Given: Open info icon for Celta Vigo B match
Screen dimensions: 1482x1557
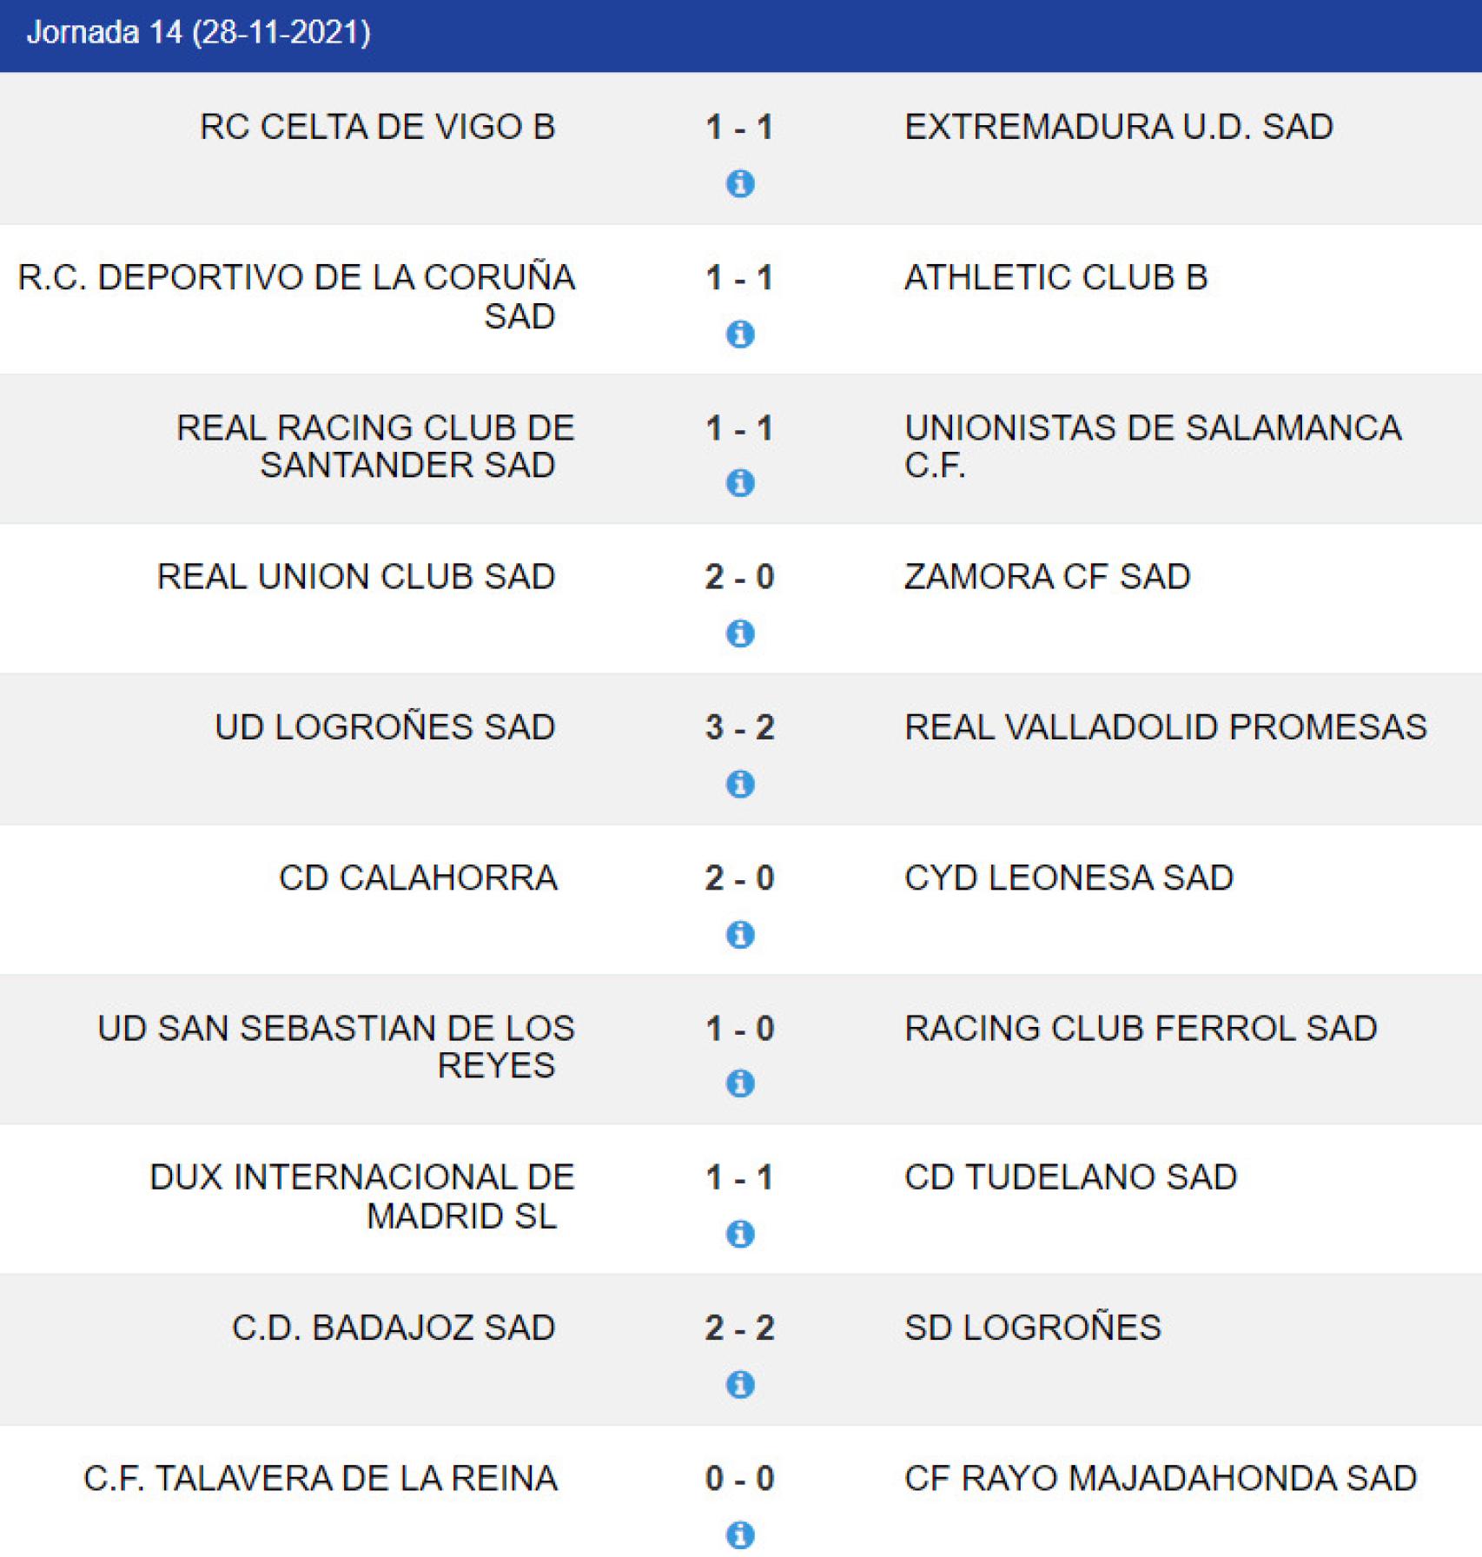Looking at the screenshot, I should pos(739,183).
